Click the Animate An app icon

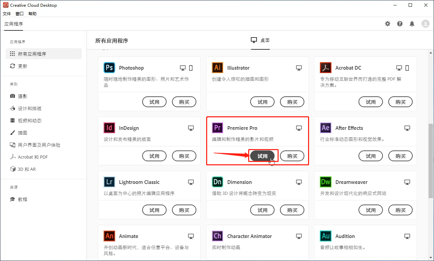109,236
